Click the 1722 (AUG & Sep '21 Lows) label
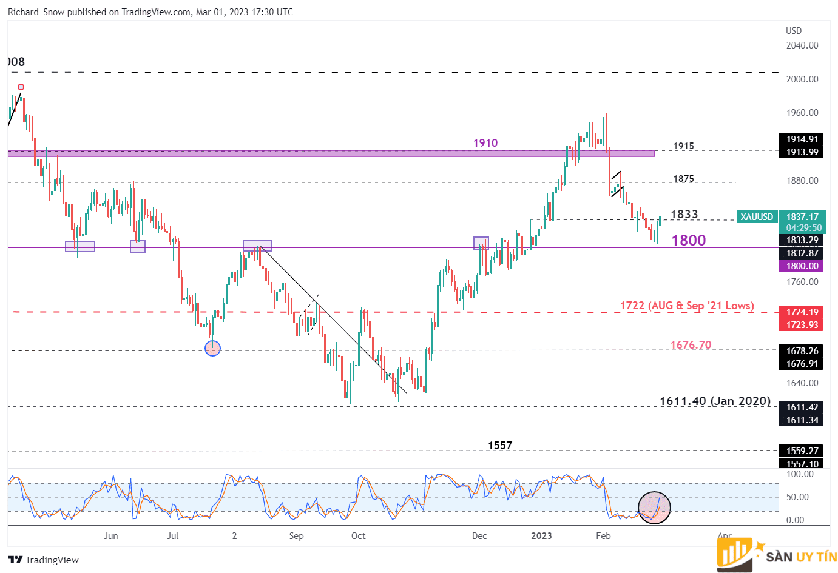Image resolution: width=838 pixels, height=573 pixels. pyautogui.click(x=687, y=306)
